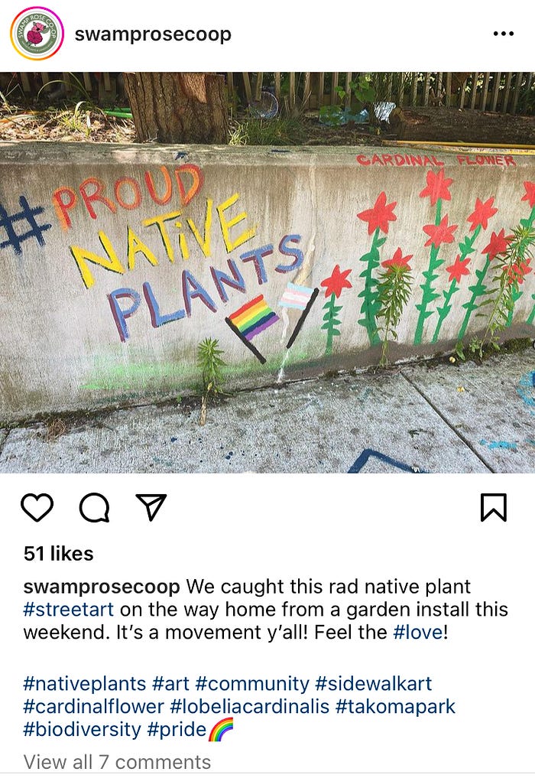
Task: Tap the #love hashtag
Action: [418, 632]
